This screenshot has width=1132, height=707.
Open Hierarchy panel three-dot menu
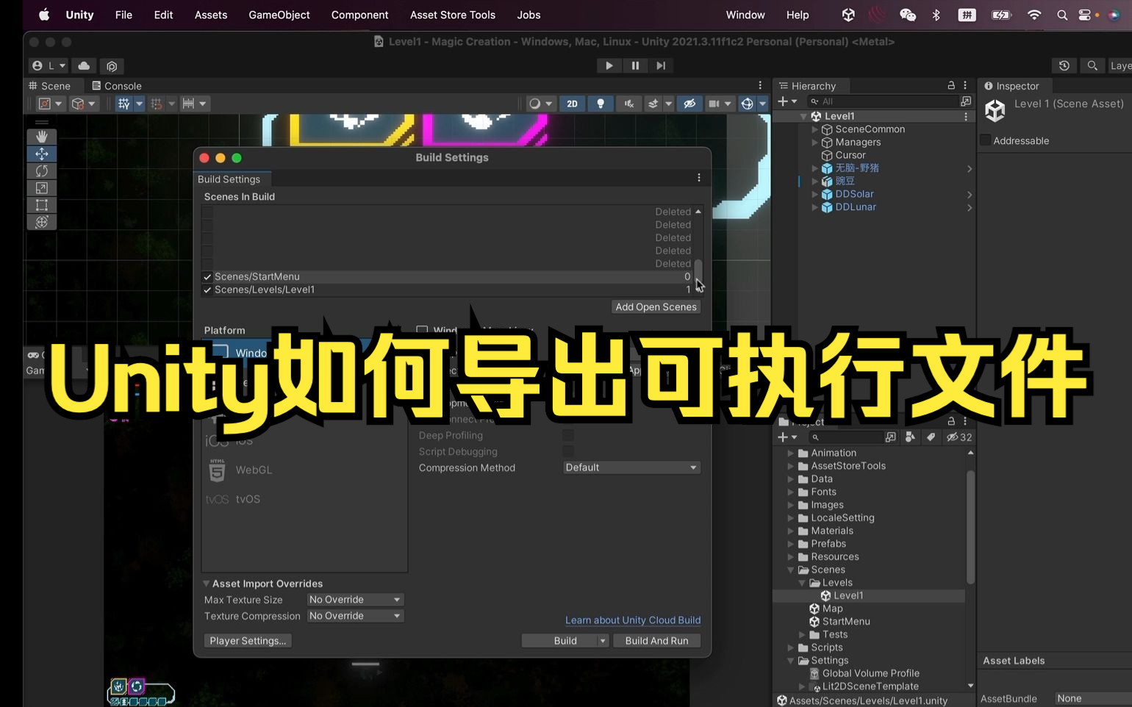click(x=965, y=85)
